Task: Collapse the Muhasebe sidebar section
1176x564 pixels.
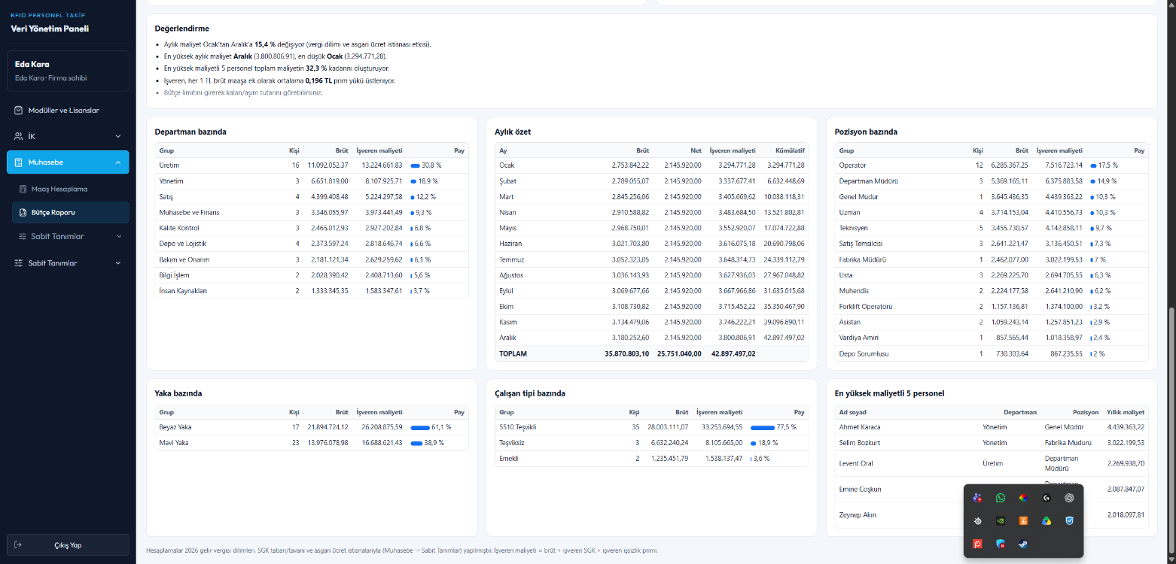Action: point(68,162)
